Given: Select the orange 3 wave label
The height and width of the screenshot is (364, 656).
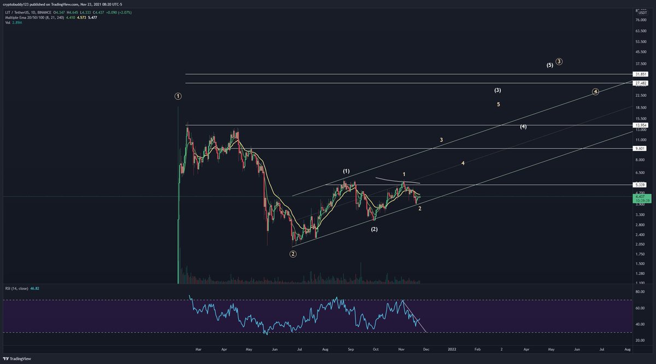Looking at the screenshot, I should [x=441, y=140].
